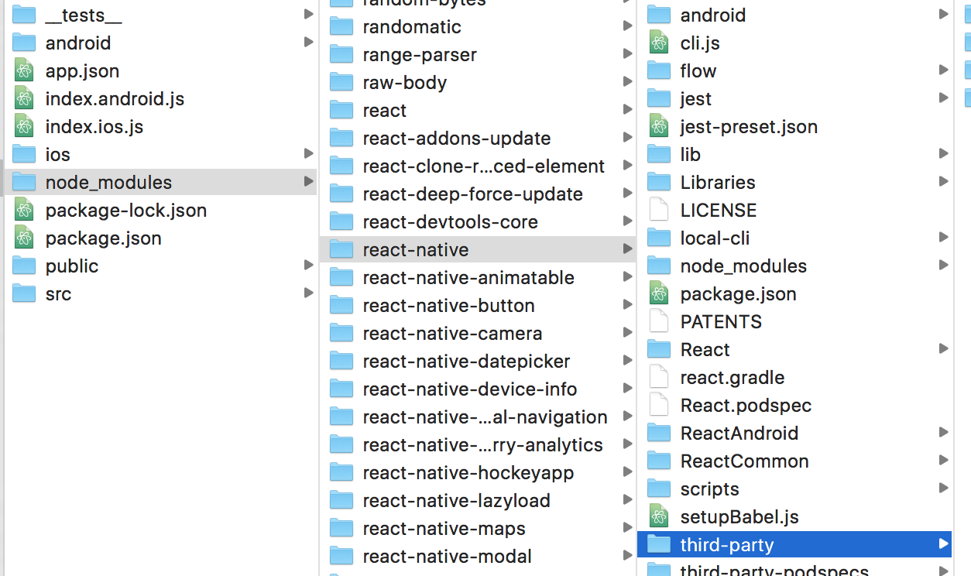
Task: Select the capitalized React folder
Action: pyautogui.click(x=795, y=350)
